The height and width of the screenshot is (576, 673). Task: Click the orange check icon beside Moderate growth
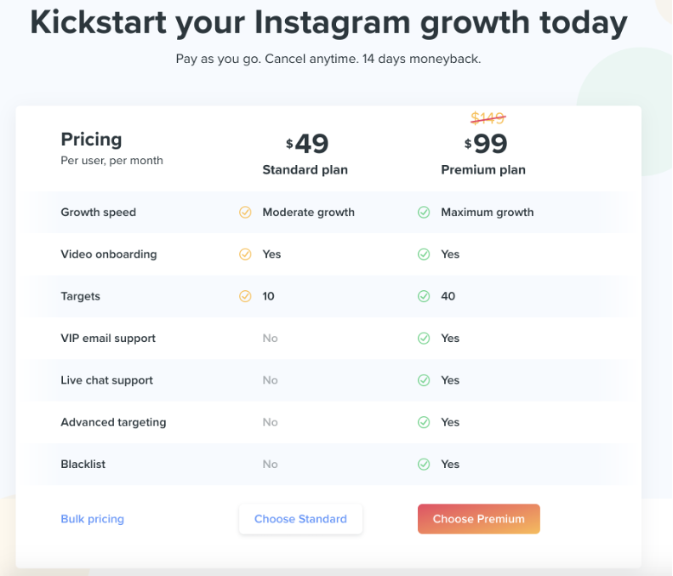(245, 212)
